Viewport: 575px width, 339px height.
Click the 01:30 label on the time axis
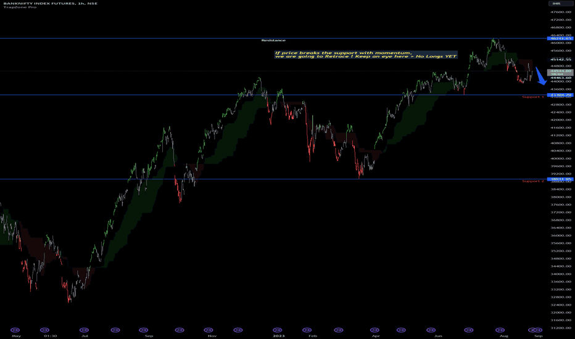(50, 336)
